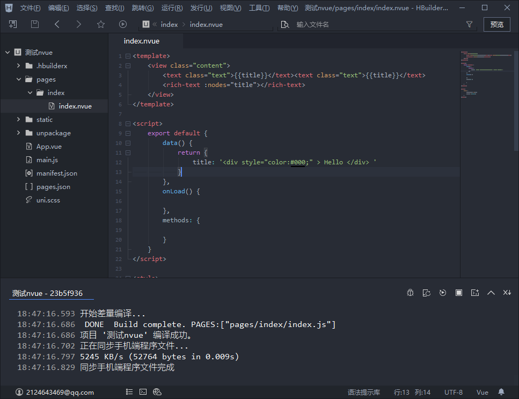The height and width of the screenshot is (399, 519).
Task: Open the 帮助(Y) menu
Action: (288, 8)
